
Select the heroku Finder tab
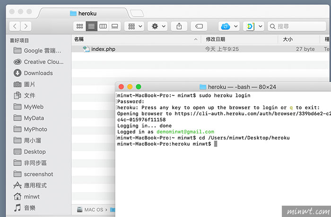pyautogui.click(x=83, y=13)
